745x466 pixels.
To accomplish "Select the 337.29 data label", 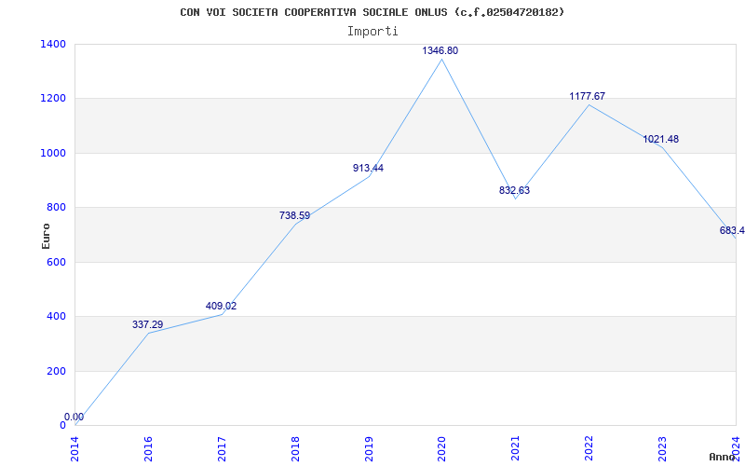I will coord(147,324).
